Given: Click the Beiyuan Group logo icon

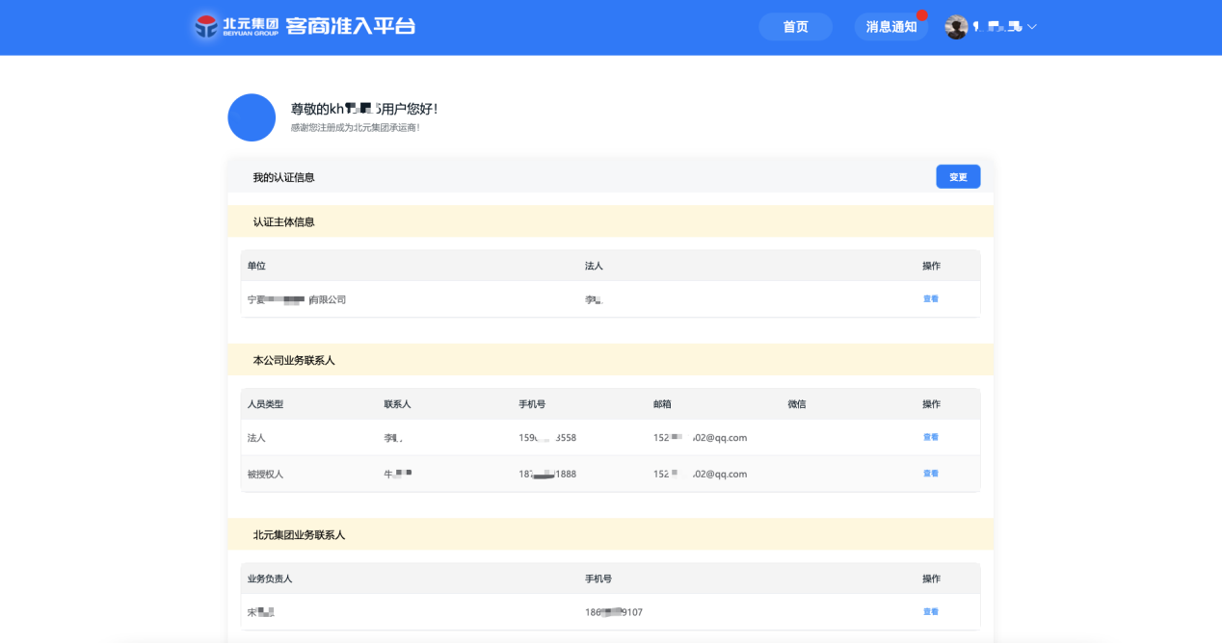Looking at the screenshot, I should 206,26.
